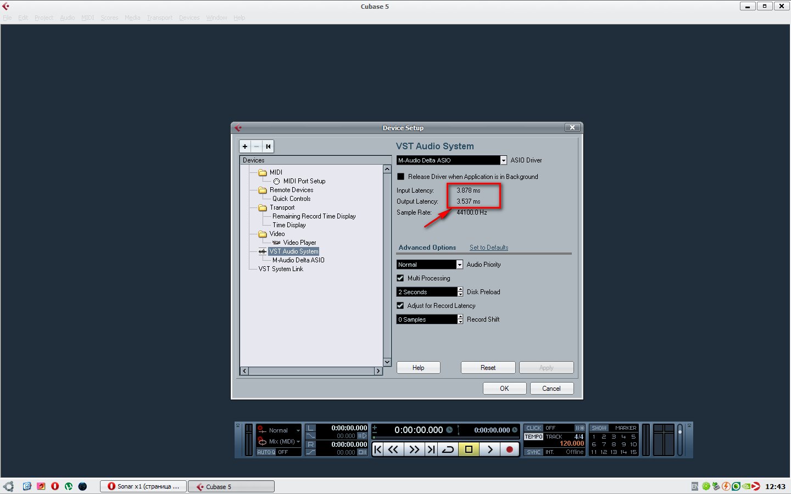
Task: Toggle the TEMPO track button
Action: tap(533, 437)
